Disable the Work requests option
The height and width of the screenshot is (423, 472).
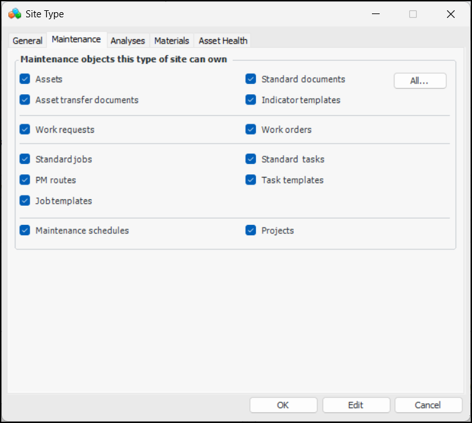(x=25, y=129)
